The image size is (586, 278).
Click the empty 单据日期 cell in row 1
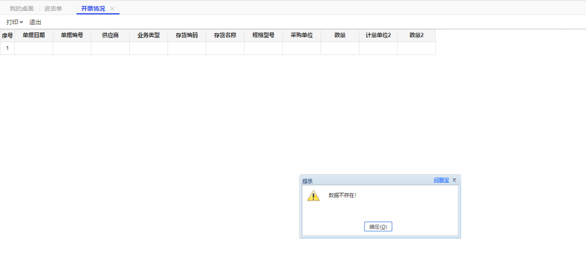coord(34,48)
